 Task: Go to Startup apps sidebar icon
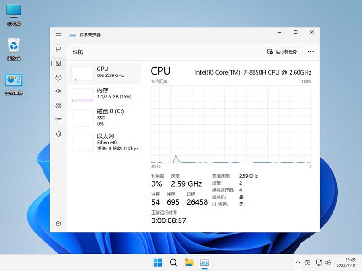[58, 92]
